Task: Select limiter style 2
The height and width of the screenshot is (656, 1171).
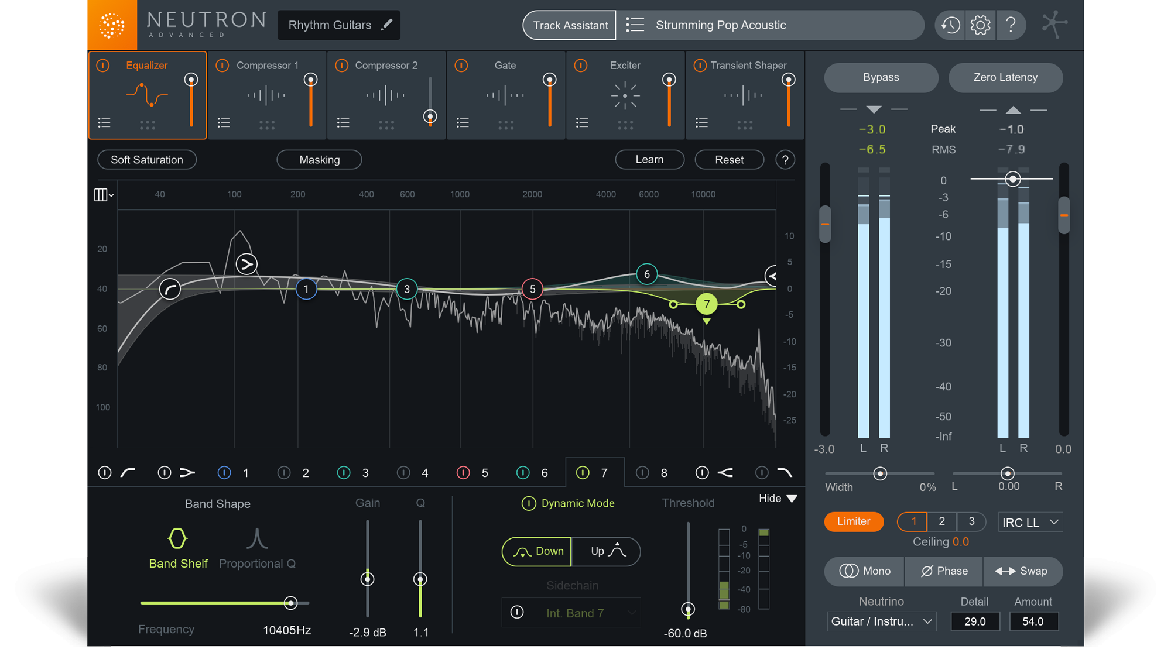Action: [941, 521]
